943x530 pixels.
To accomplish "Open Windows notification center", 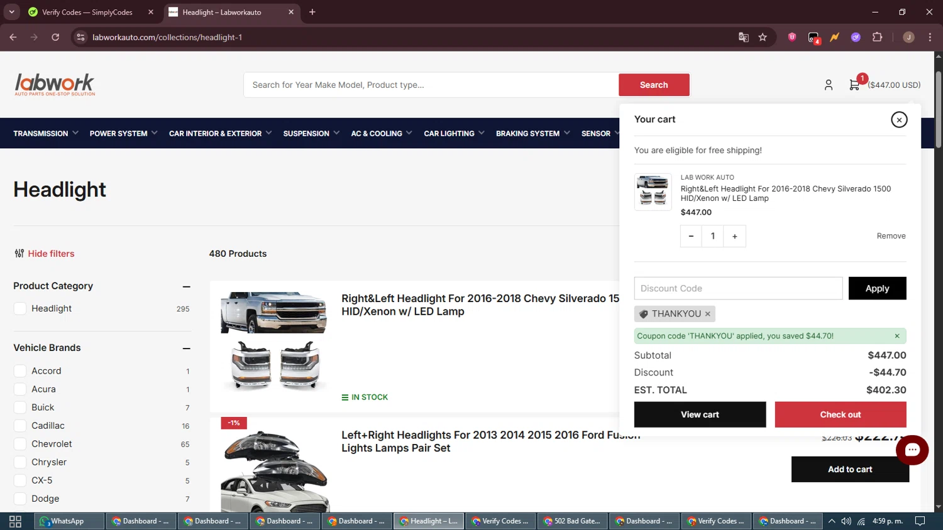I will click(x=920, y=521).
